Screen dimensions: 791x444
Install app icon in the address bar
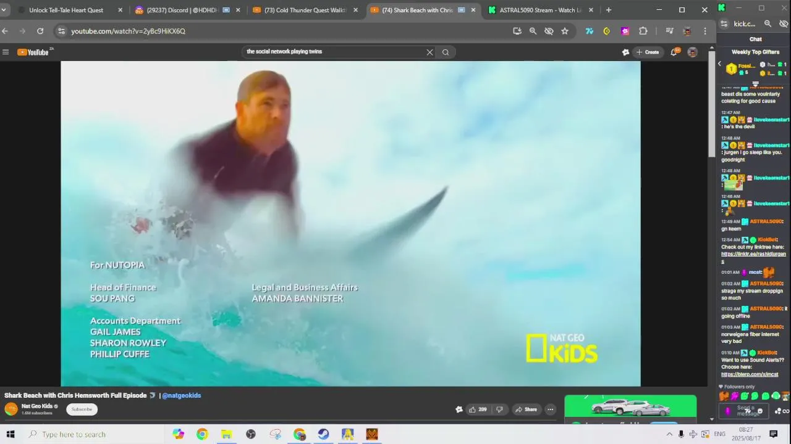(517, 31)
